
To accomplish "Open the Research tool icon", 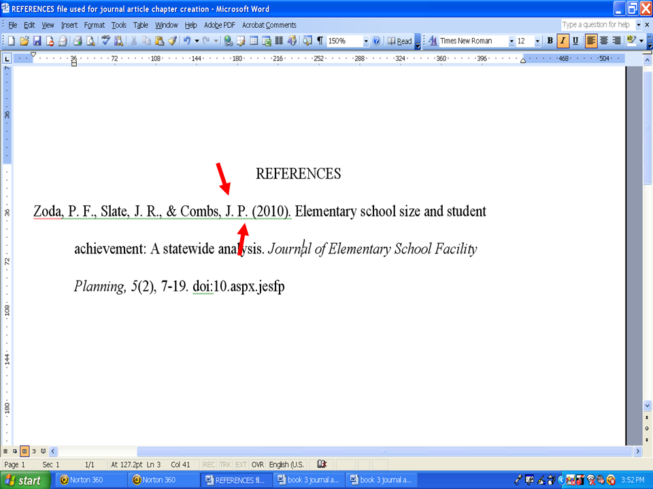I will [118, 41].
